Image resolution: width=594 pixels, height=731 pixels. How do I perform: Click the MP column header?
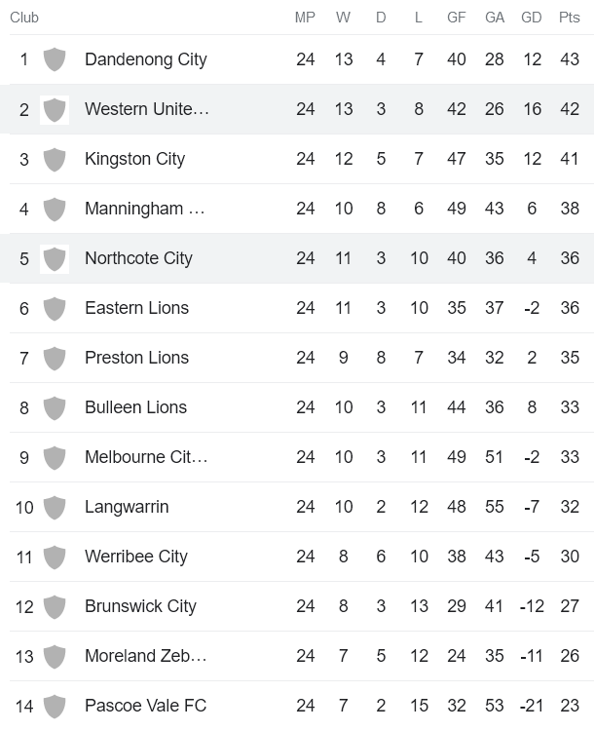[306, 18]
